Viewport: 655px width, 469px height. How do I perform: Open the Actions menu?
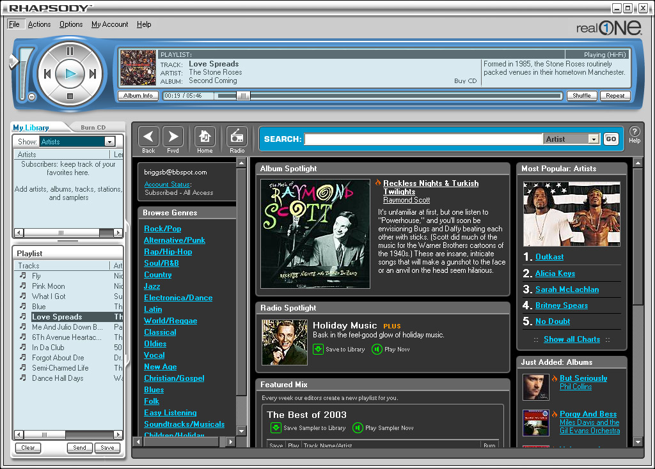[39, 24]
